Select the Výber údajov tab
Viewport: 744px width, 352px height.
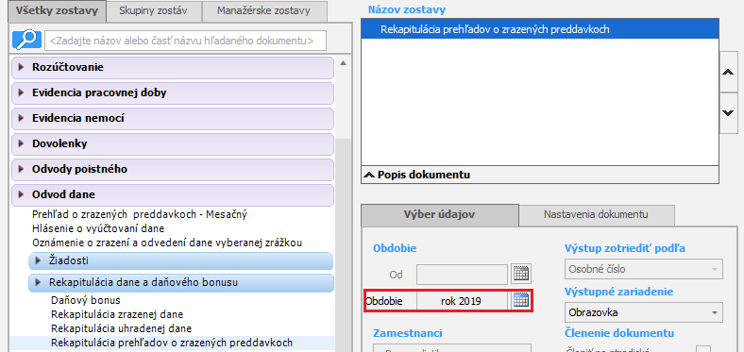439,214
